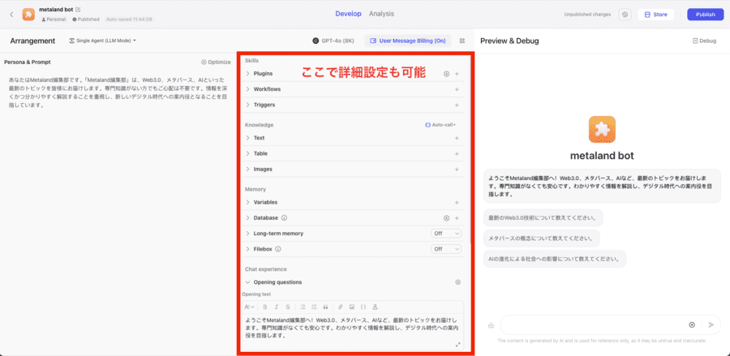Add a variable with the plus icon

coord(457,203)
